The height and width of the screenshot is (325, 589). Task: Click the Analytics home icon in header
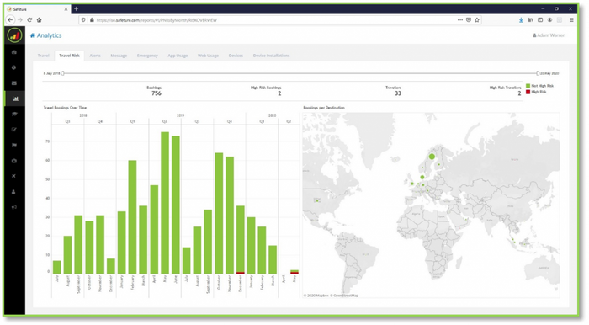(x=33, y=35)
